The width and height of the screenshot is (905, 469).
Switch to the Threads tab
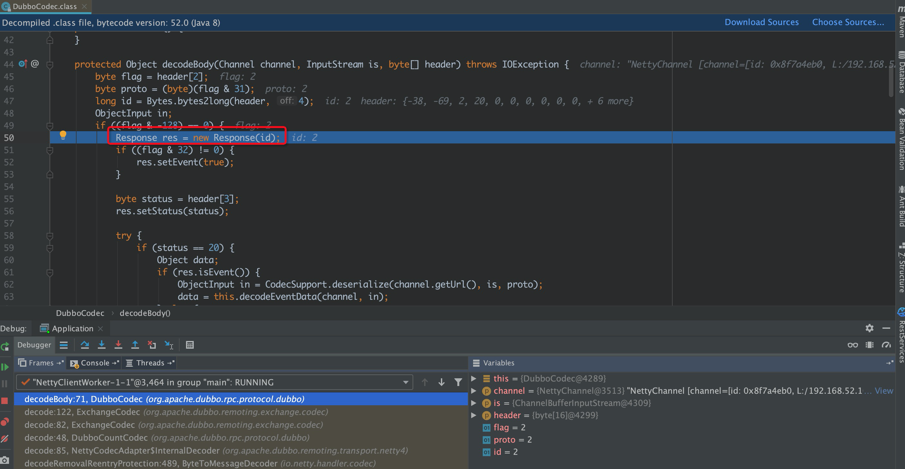(150, 363)
